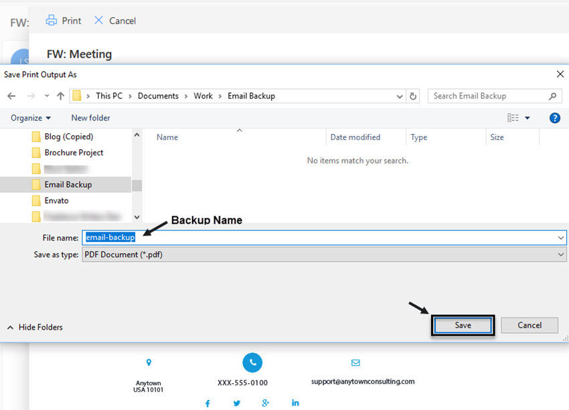This screenshot has height=410, width=569.
Task: Click New folder in the toolbar
Action: pos(91,118)
